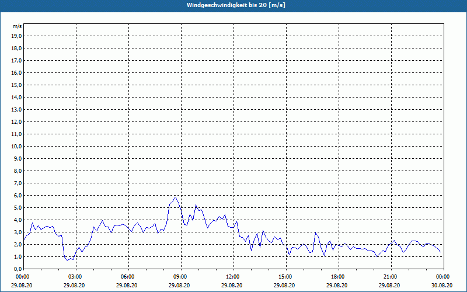Image resolution: width=467 pixels, height=292 pixels.
Task: Click the 1,0 y-axis label
Action: point(18,256)
